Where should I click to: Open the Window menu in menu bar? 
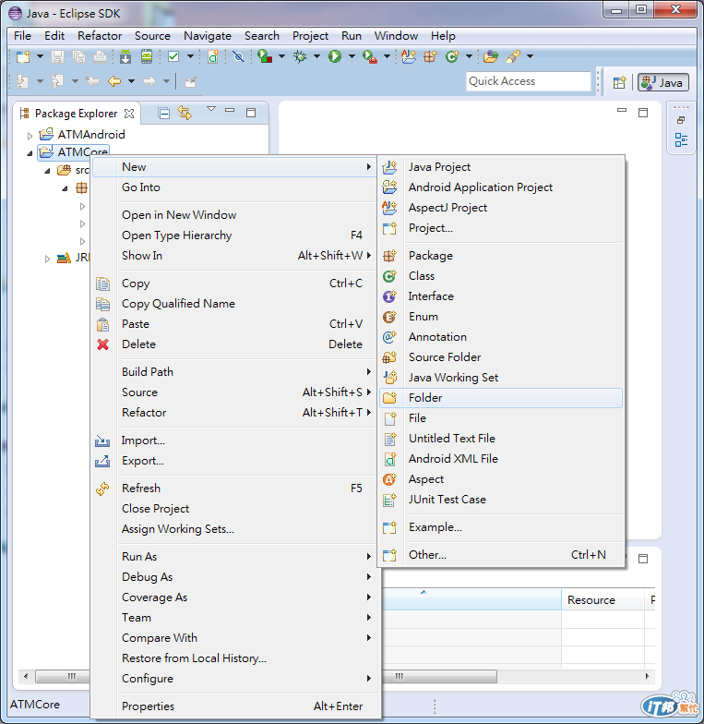point(396,35)
